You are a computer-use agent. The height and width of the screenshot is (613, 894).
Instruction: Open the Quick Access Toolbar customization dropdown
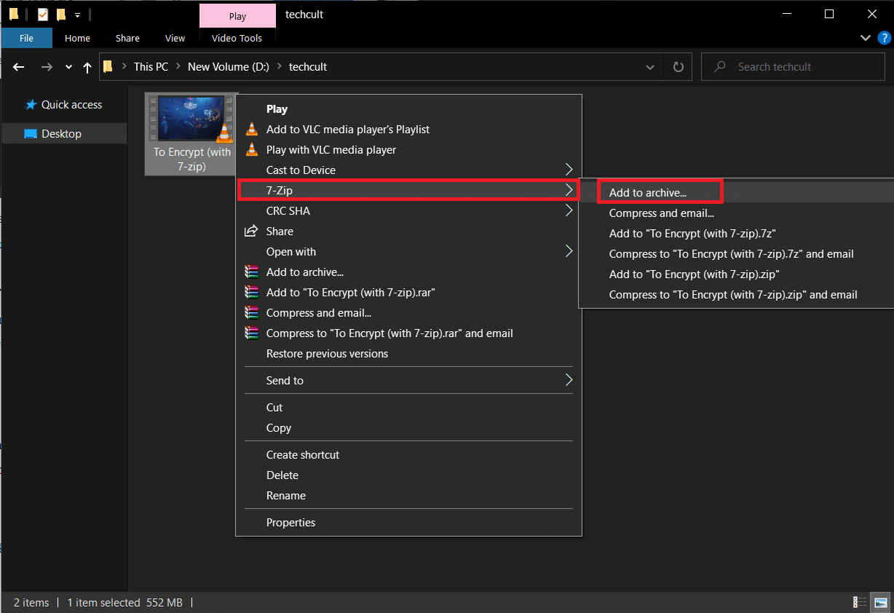(x=77, y=14)
